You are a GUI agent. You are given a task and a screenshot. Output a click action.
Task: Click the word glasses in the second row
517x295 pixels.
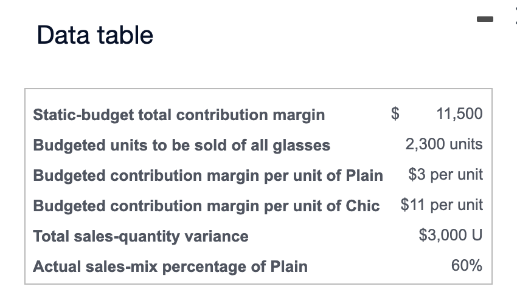[x=301, y=146]
